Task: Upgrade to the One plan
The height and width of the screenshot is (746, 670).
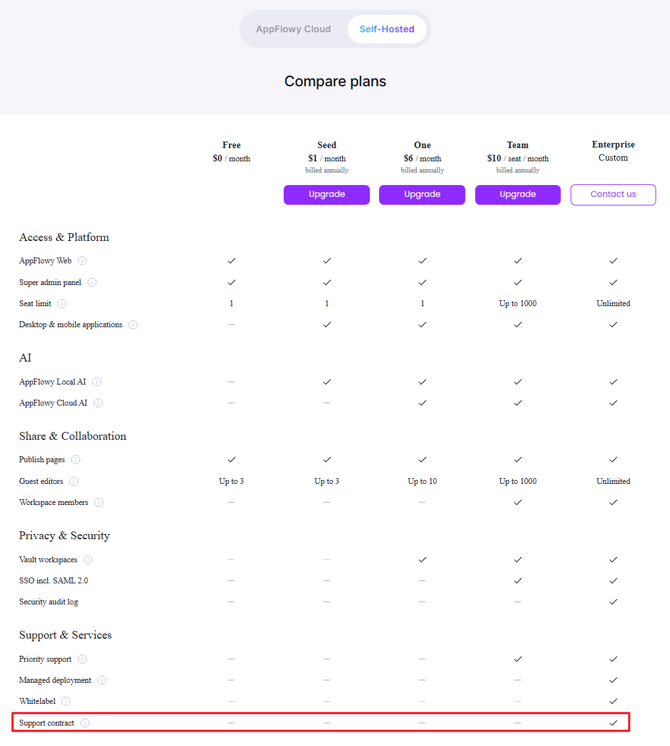Action: coord(423,195)
